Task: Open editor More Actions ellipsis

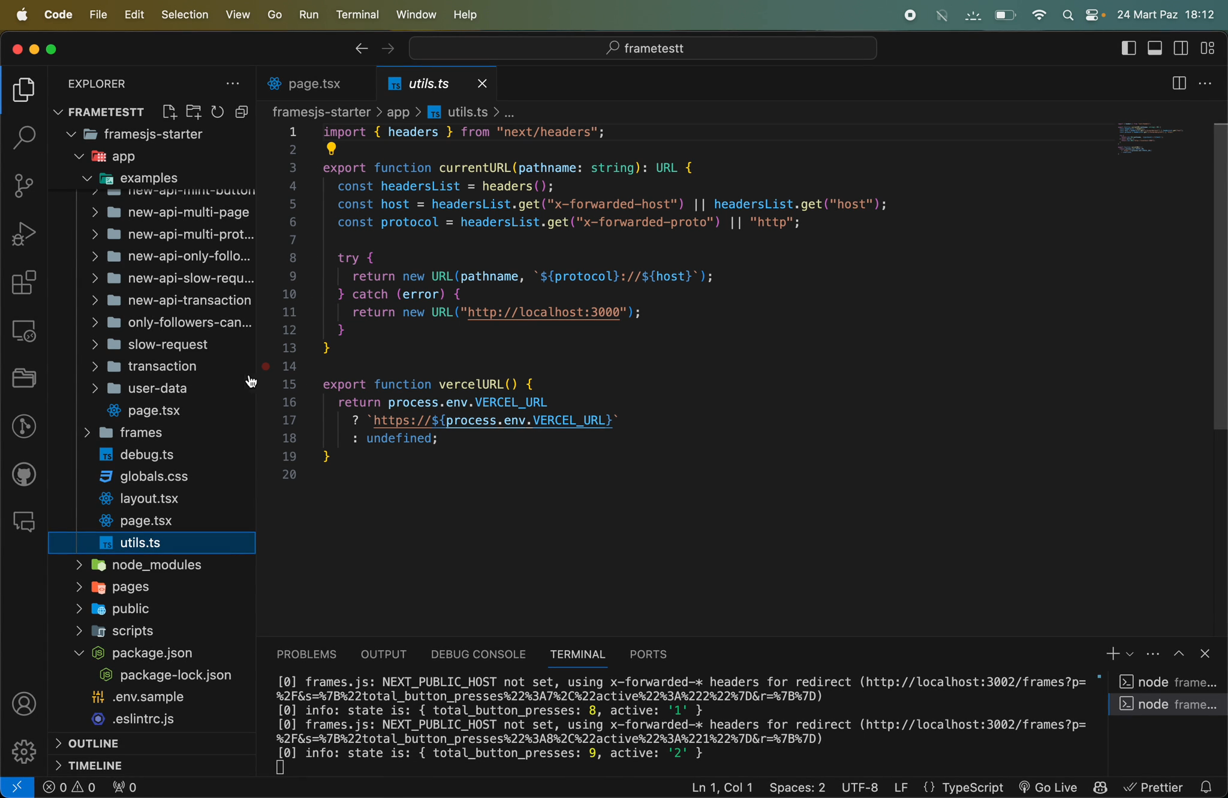Action: click(1205, 83)
